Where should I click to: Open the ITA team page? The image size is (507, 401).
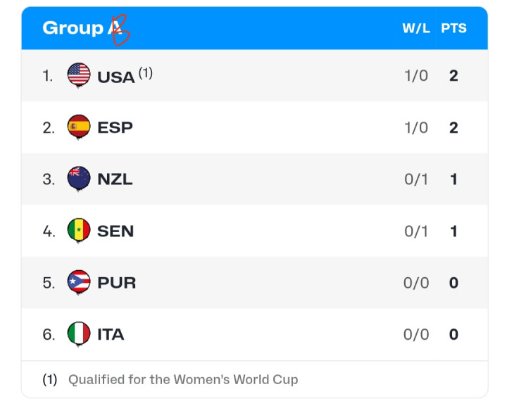111,334
